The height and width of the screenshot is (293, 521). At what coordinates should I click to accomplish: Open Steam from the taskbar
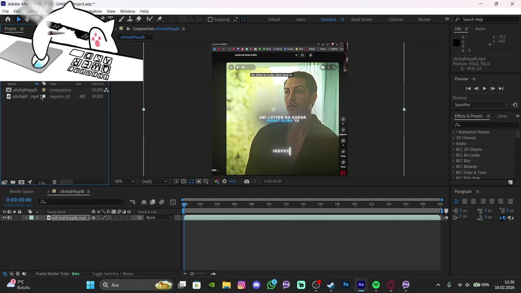[331, 285]
